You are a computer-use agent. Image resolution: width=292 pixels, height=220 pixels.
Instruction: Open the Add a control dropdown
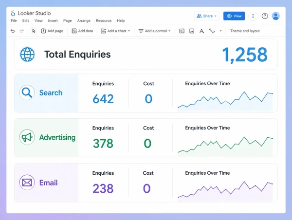click(155, 31)
